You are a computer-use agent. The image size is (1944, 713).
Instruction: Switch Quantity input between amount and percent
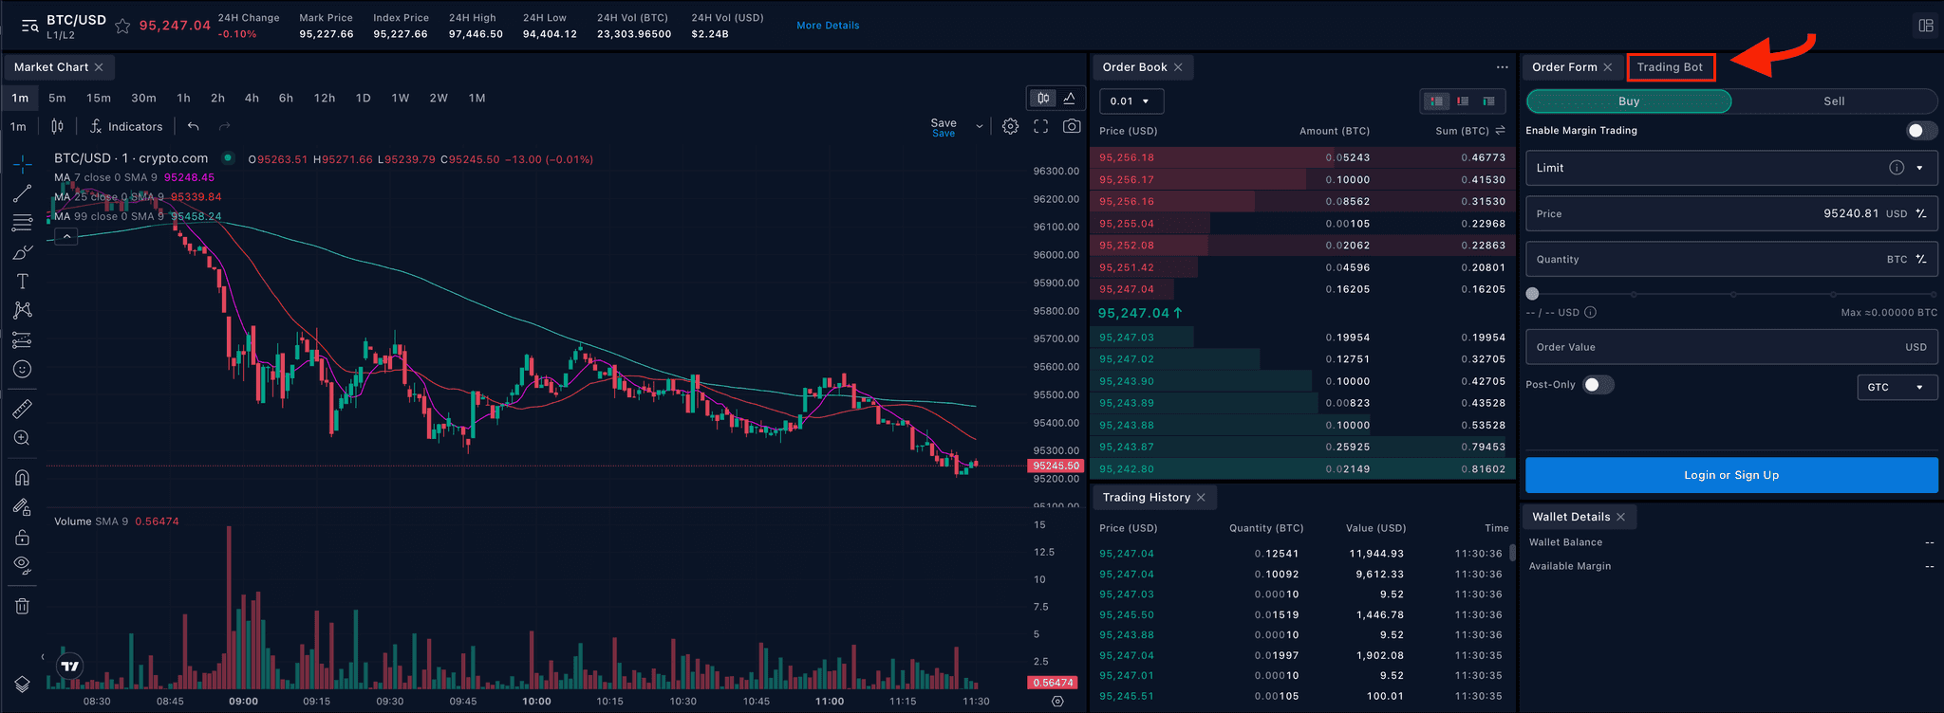[1921, 259]
